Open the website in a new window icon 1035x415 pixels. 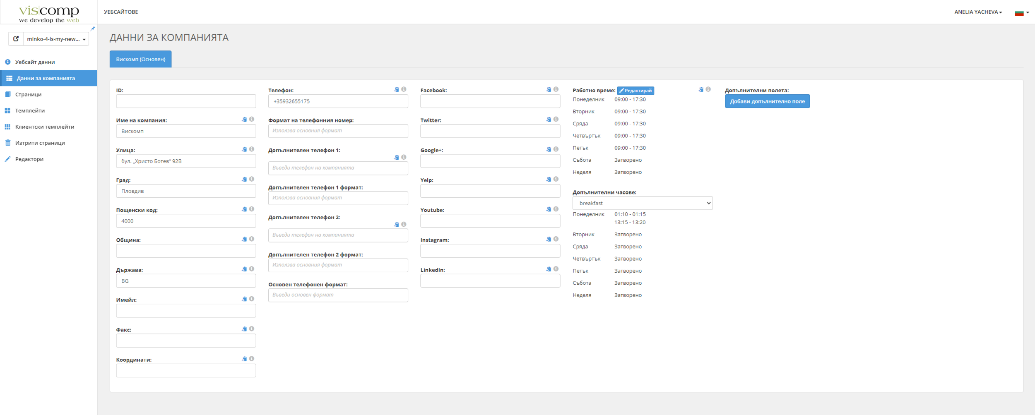[x=16, y=39]
